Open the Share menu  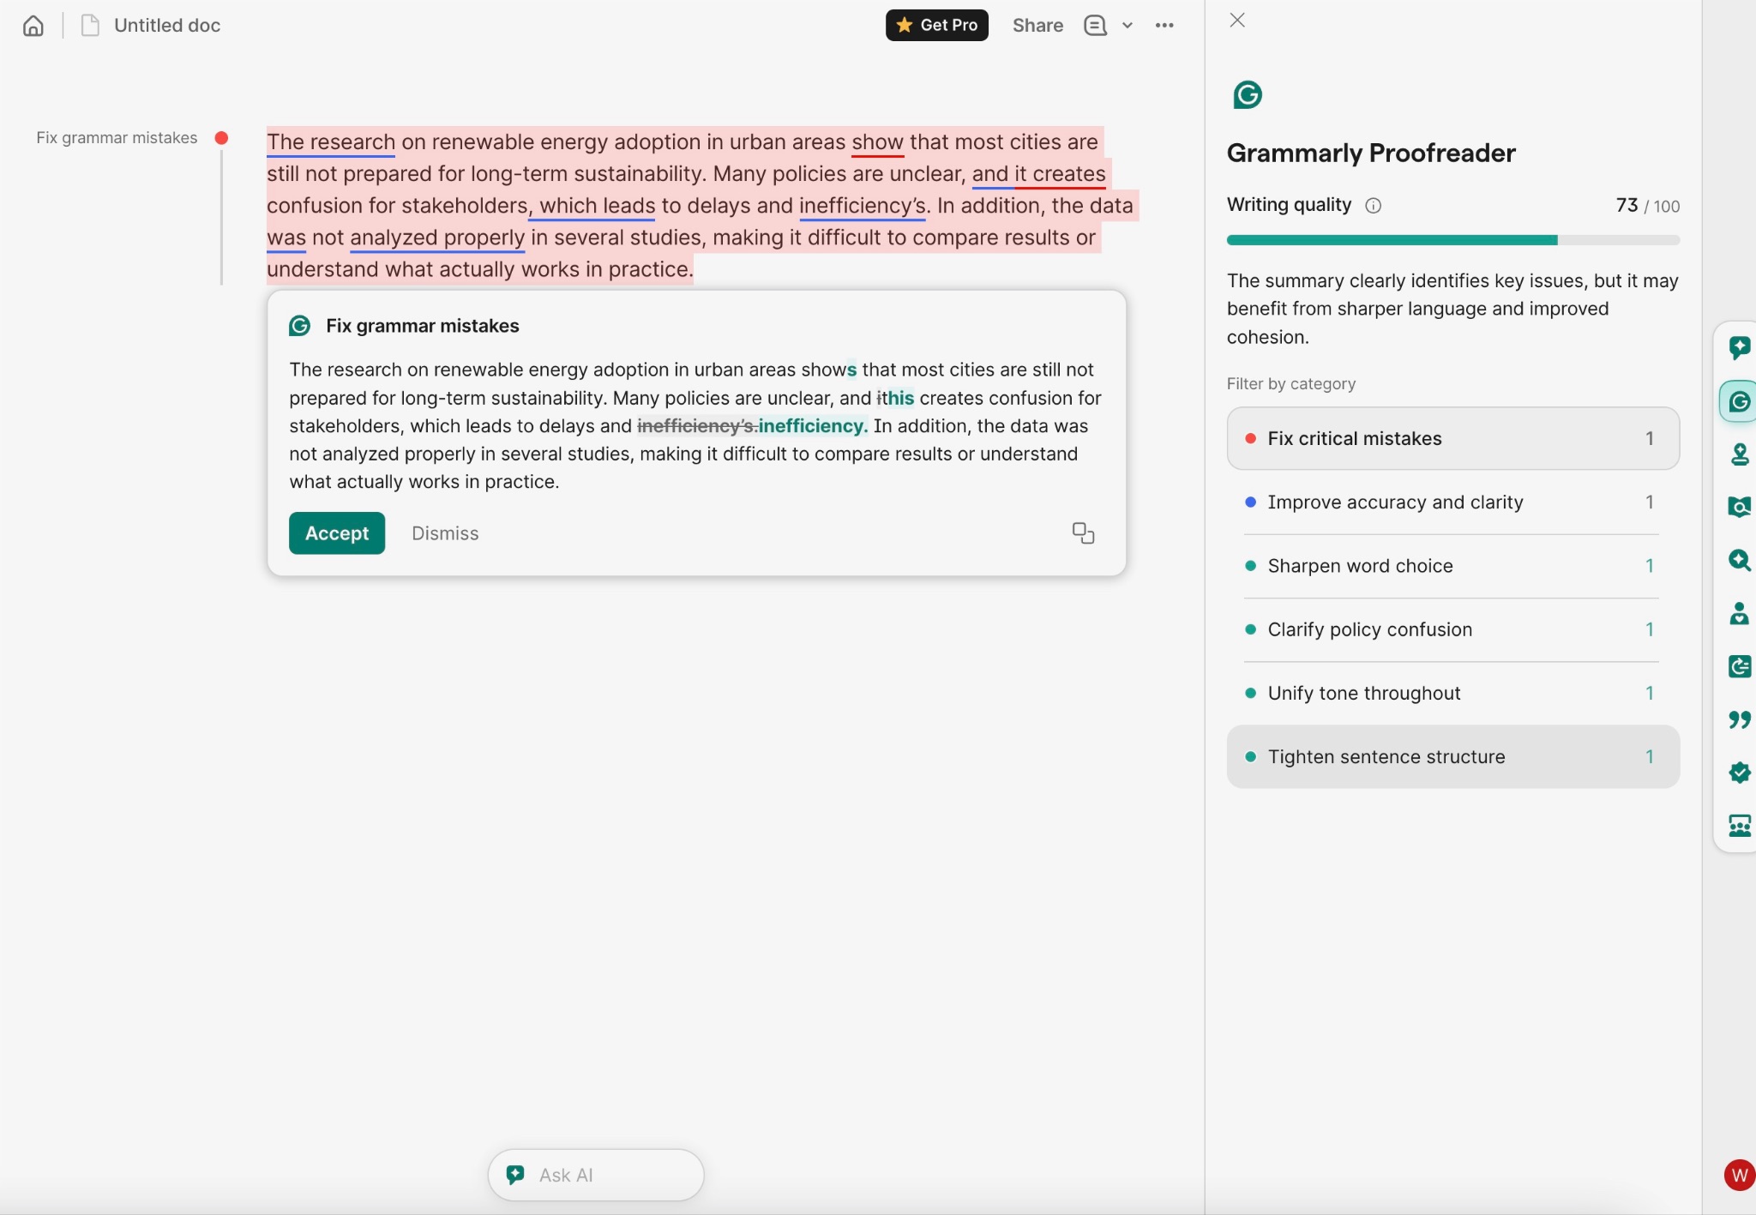click(1037, 25)
